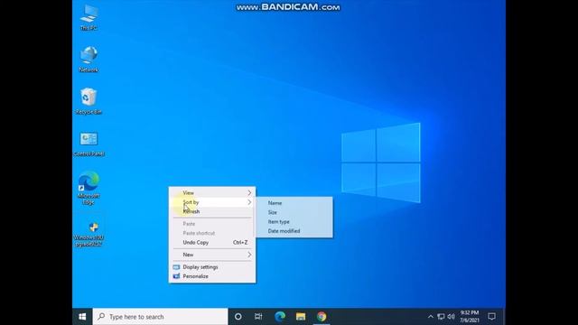Select the Network desktop icon

pyautogui.click(x=89, y=59)
